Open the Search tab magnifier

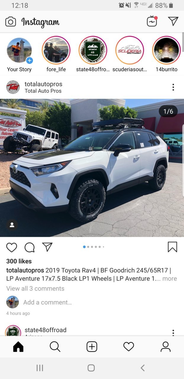click(55, 347)
